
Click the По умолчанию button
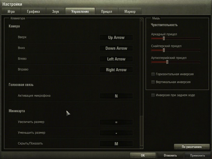[192, 147]
